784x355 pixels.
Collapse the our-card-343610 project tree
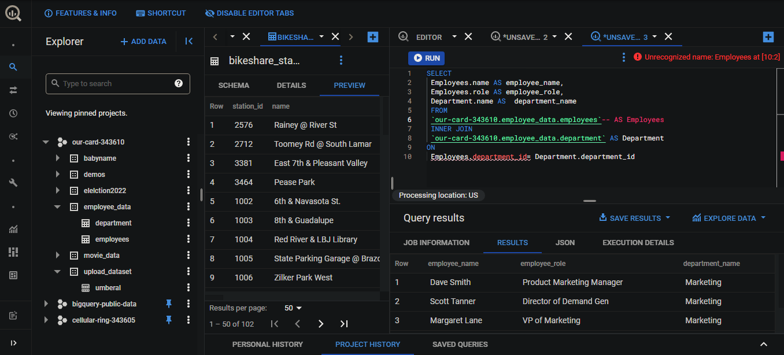(46, 142)
